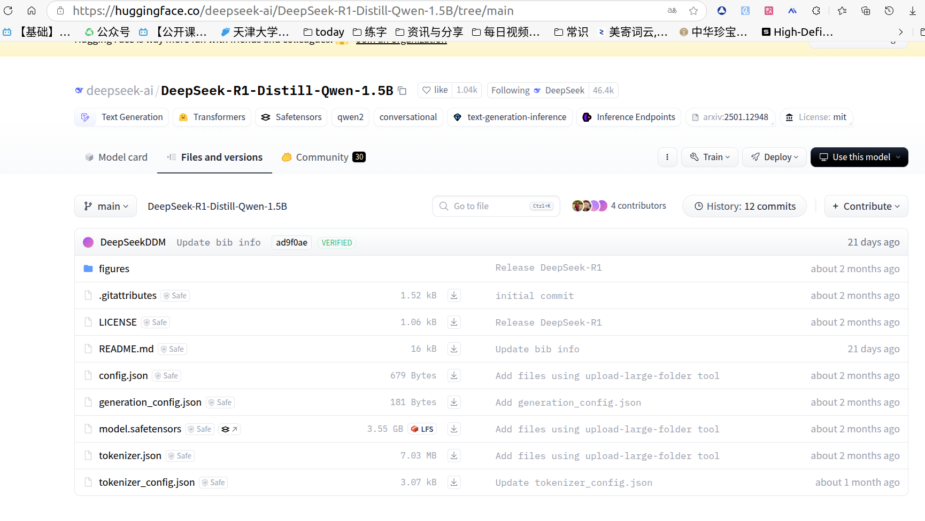
Task: Download tokenizer_config.json via its download icon
Action: 454,482
